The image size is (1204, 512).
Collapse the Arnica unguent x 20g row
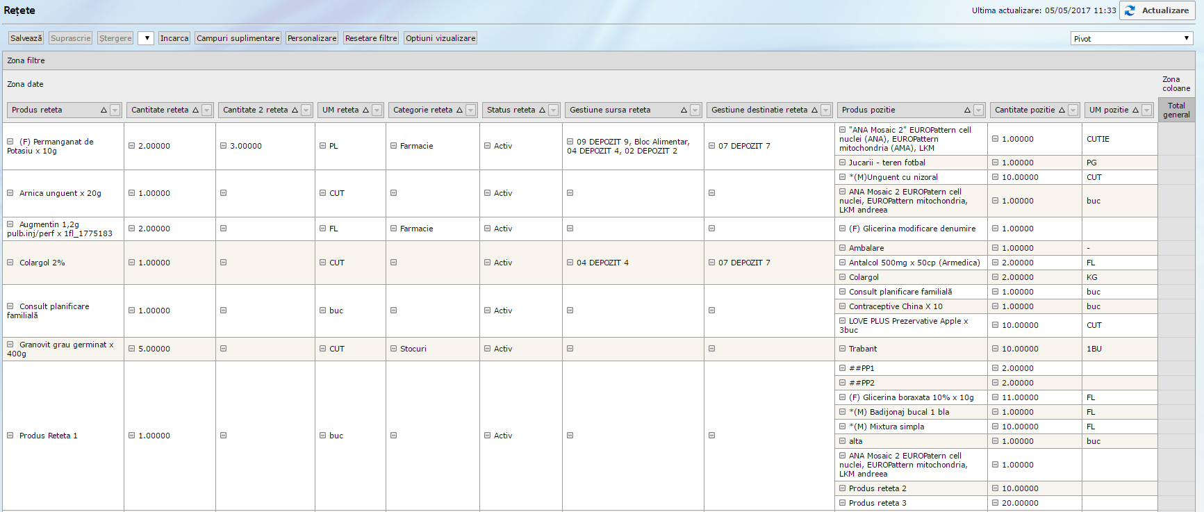tap(10, 193)
